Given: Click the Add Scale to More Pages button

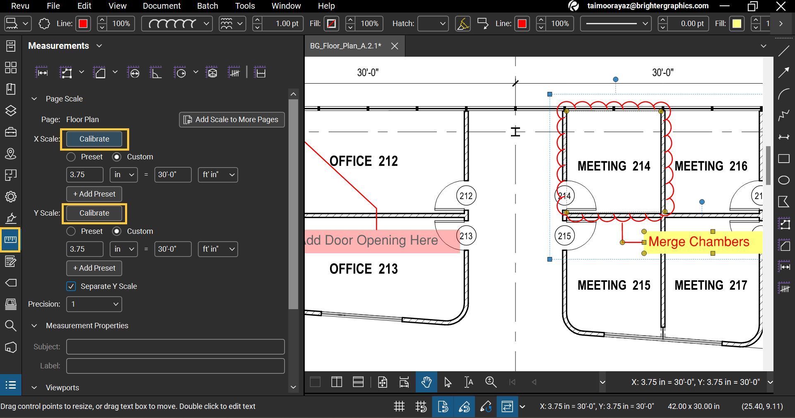Looking at the screenshot, I should tap(231, 120).
